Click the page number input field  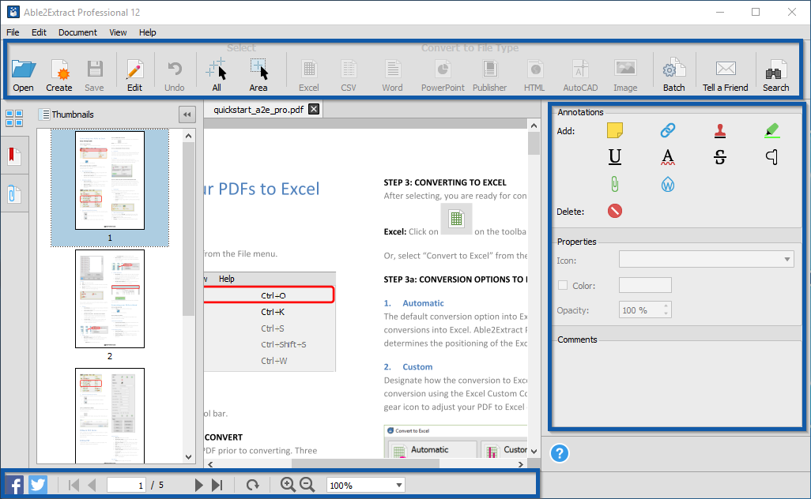click(126, 485)
